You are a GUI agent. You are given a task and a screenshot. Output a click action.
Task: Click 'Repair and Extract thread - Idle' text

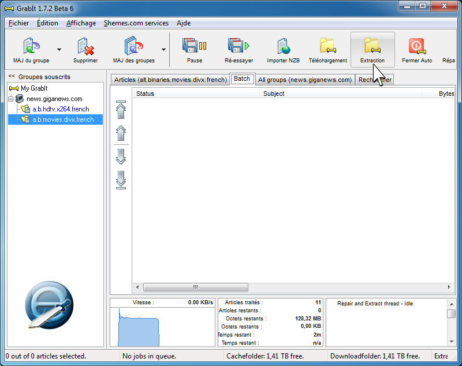click(375, 304)
